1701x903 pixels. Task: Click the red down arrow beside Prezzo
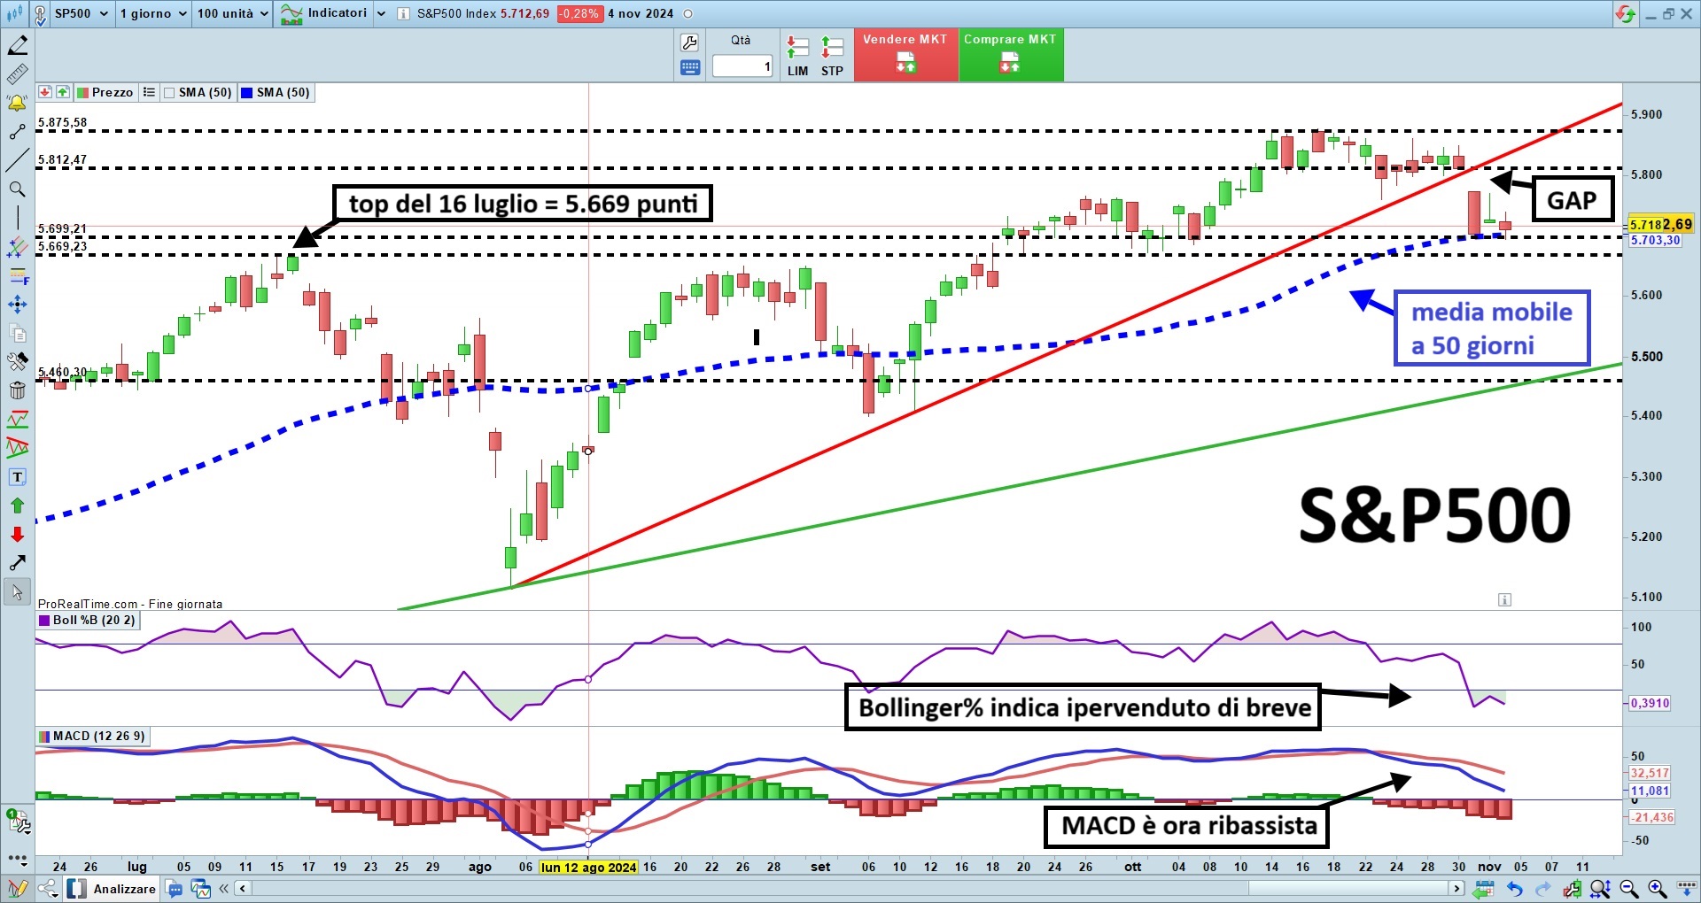45,92
